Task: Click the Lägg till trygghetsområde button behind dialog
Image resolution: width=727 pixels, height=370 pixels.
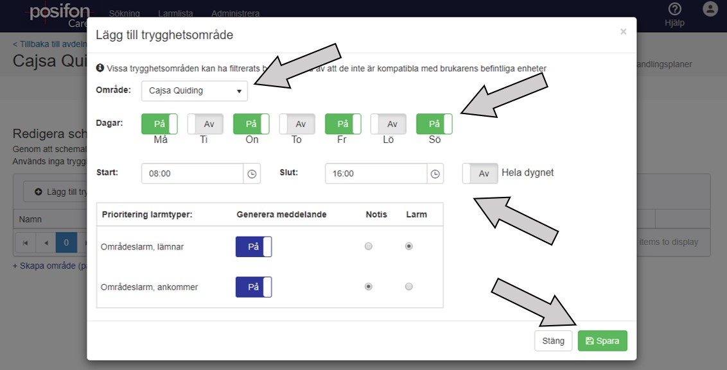Action: [x=56, y=192]
